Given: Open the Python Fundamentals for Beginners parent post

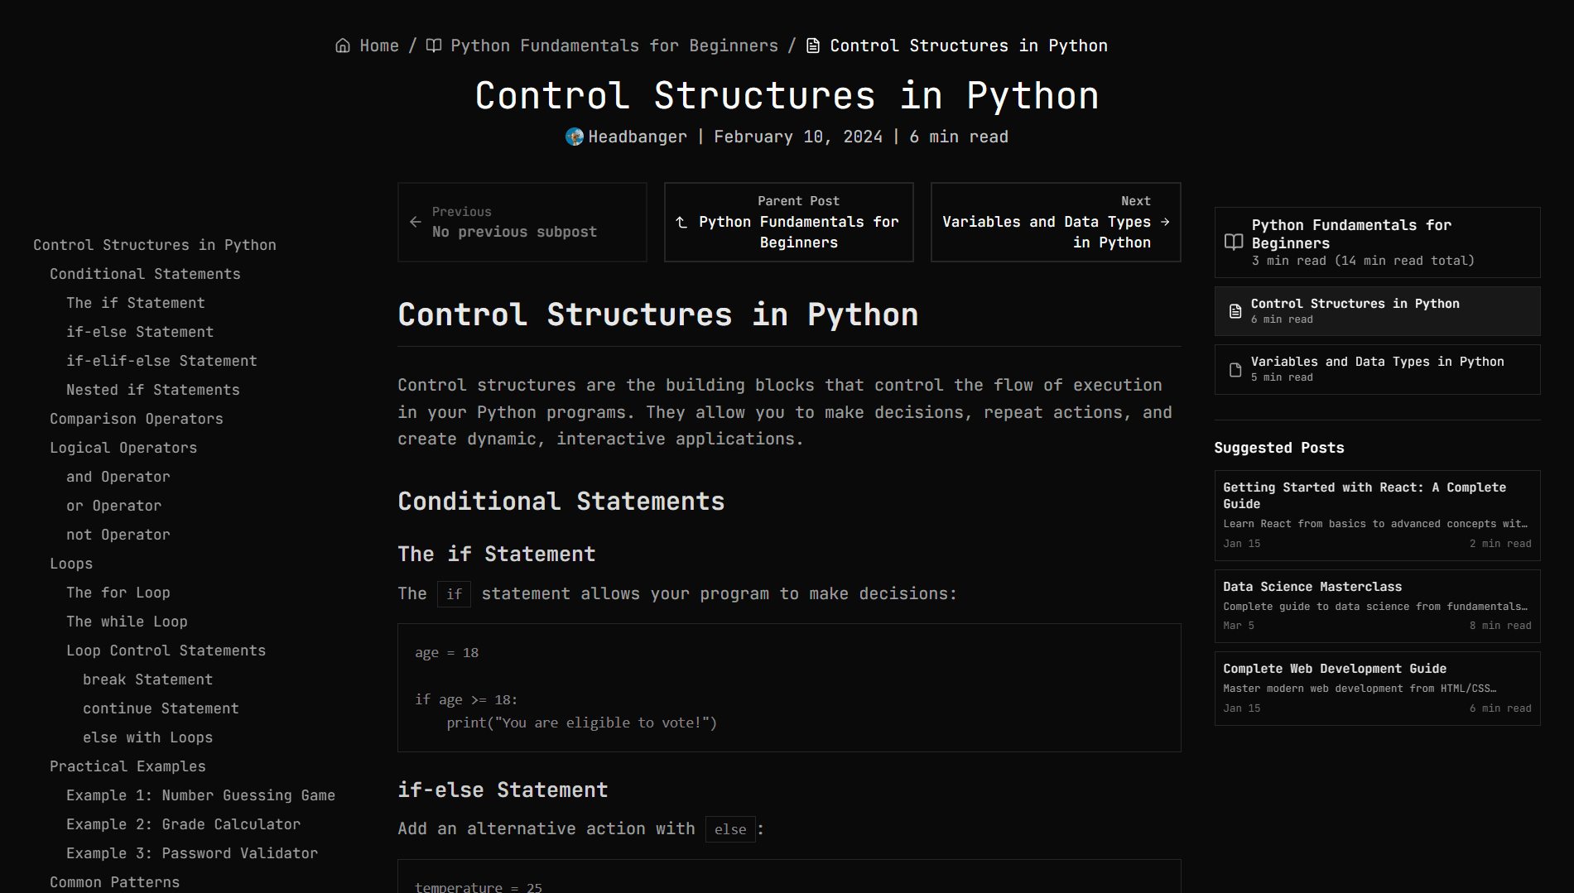Looking at the screenshot, I should tap(797, 232).
